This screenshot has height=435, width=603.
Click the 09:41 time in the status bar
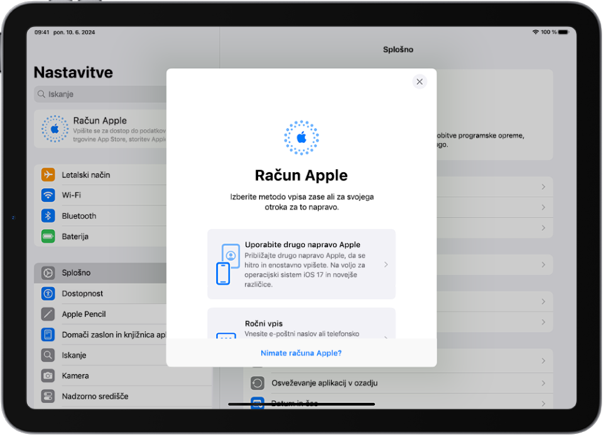click(x=42, y=32)
